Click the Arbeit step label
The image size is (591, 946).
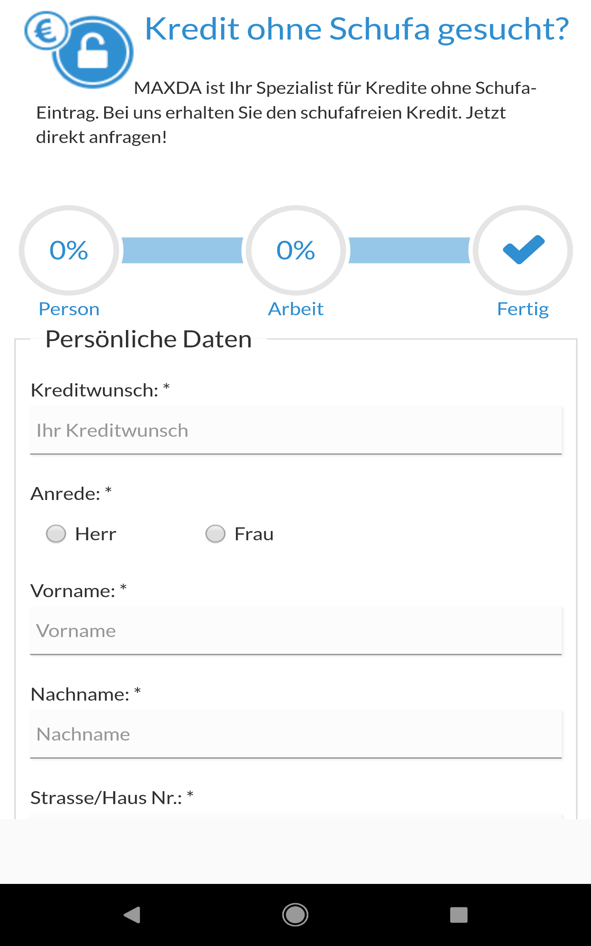pos(295,309)
